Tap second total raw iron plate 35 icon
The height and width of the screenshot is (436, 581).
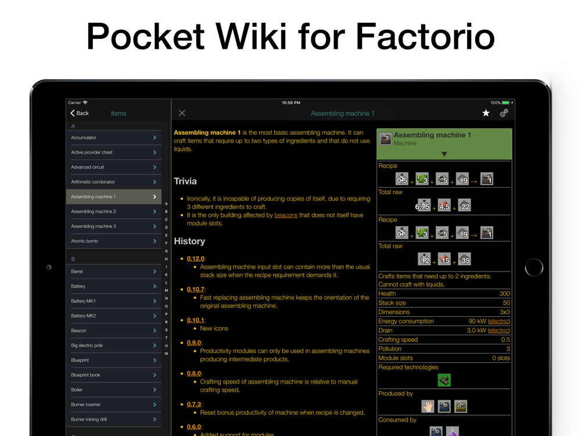(464, 259)
